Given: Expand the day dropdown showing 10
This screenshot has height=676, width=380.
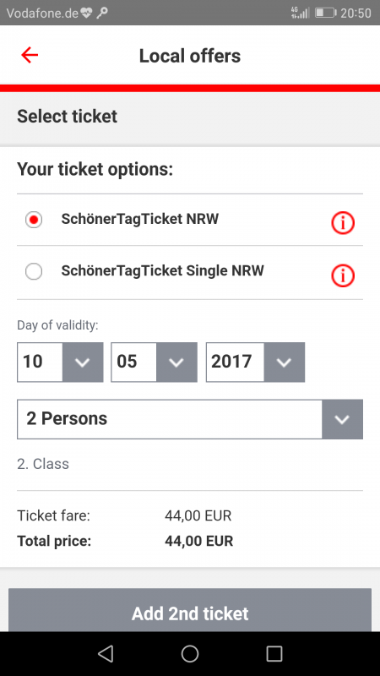Looking at the screenshot, I should point(60,363).
